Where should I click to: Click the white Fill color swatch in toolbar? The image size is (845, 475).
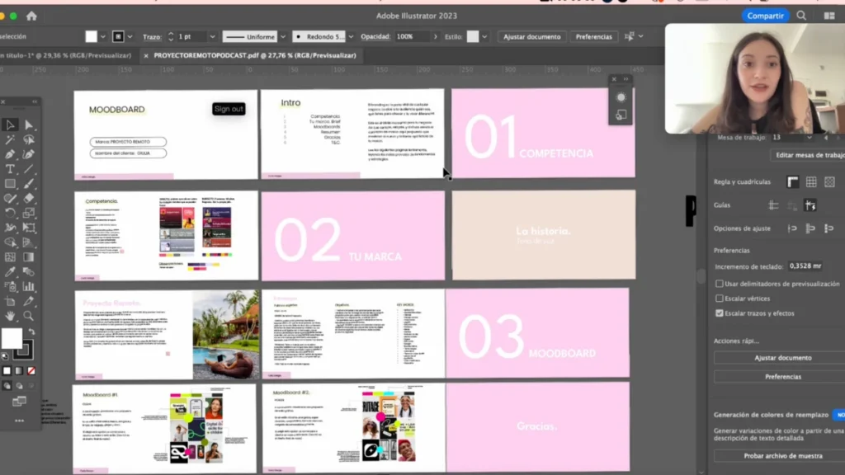click(12, 338)
